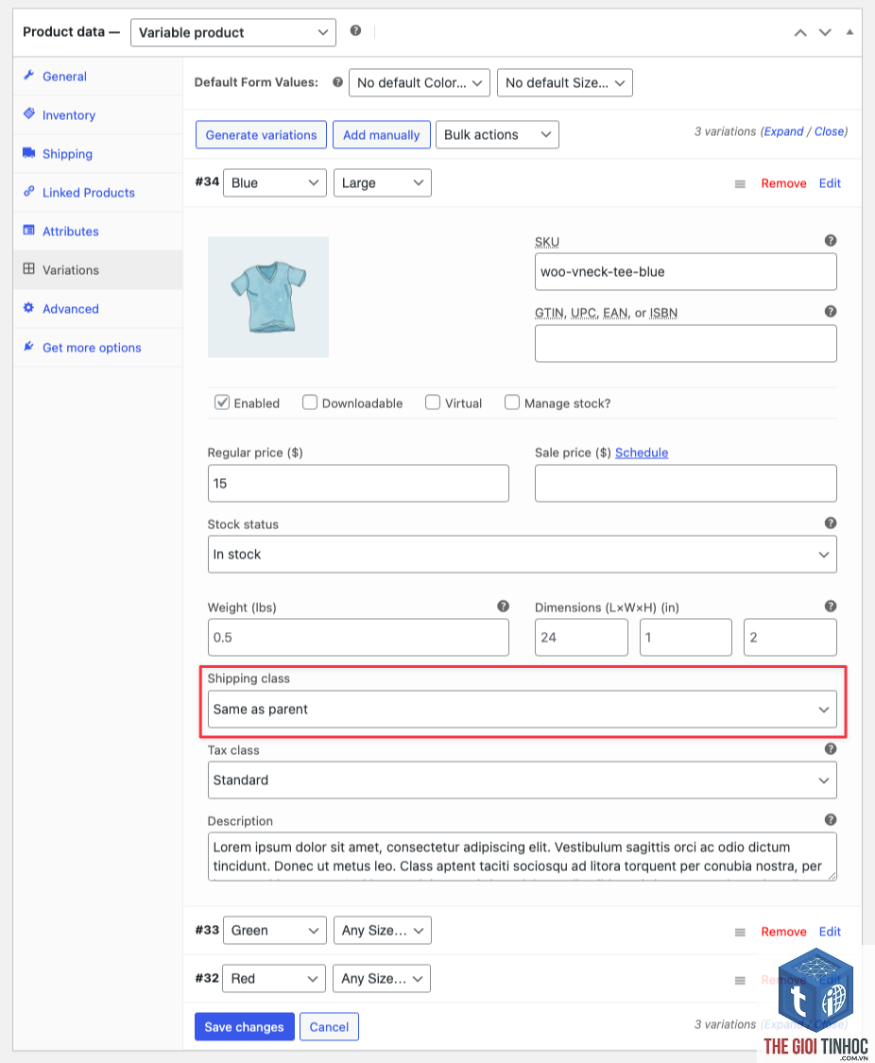The image size is (875, 1063).
Task: Switch to the Linked Products tab
Action: click(x=97, y=193)
